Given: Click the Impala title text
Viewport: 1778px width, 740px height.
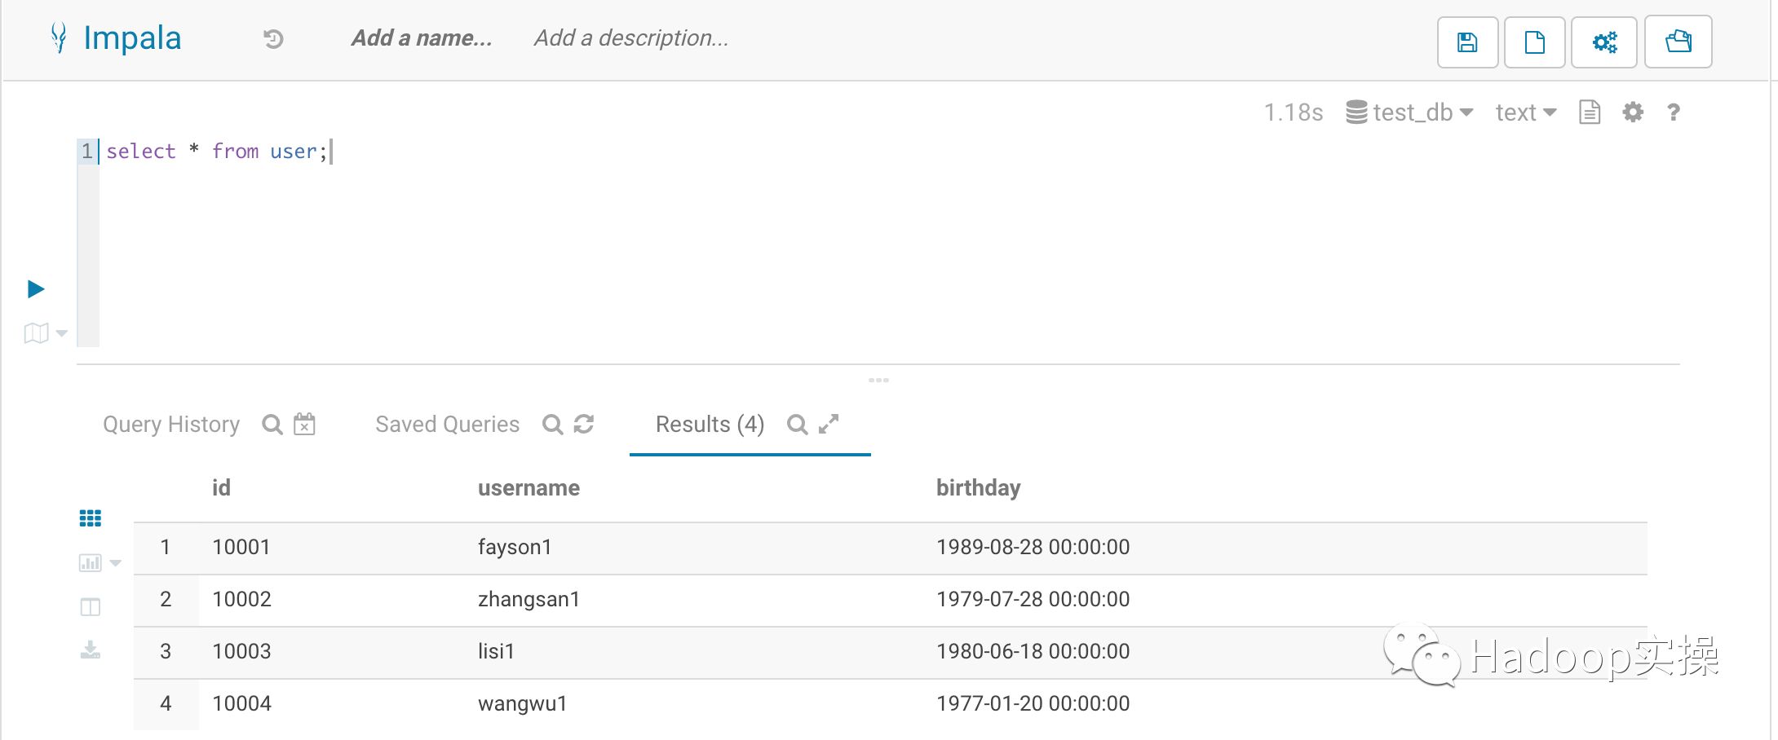Looking at the screenshot, I should [132, 38].
